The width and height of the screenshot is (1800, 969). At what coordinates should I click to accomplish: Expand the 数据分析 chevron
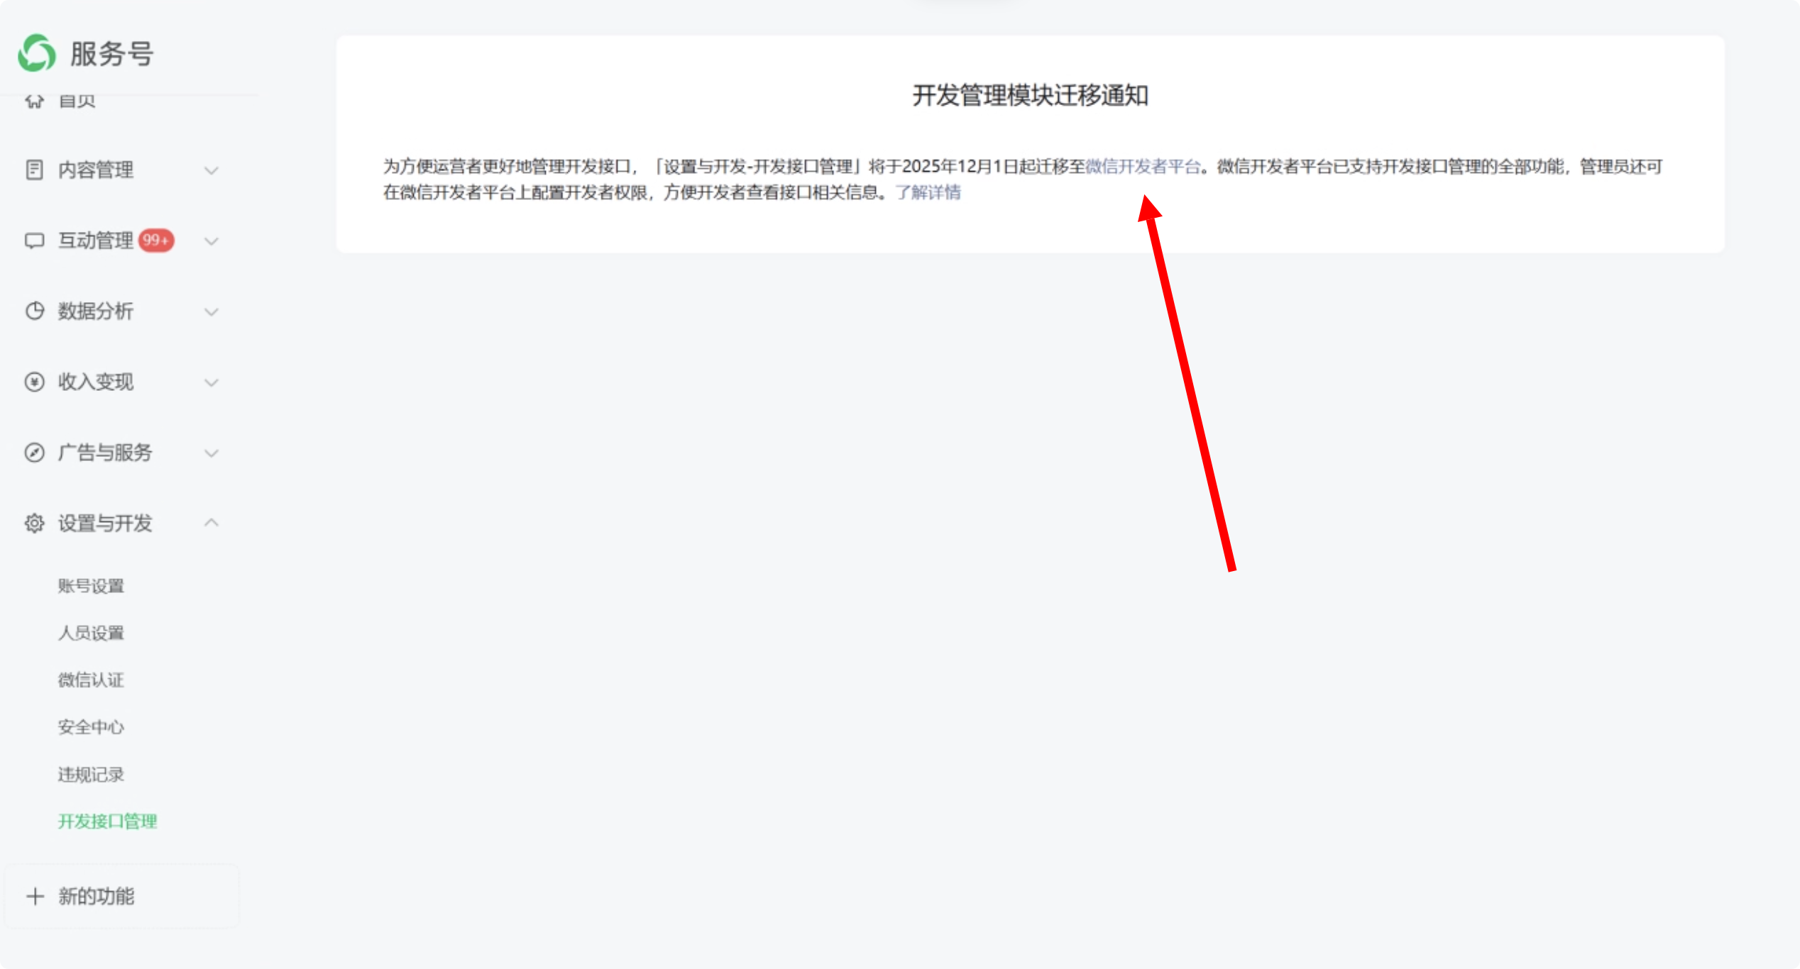pyautogui.click(x=211, y=311)
